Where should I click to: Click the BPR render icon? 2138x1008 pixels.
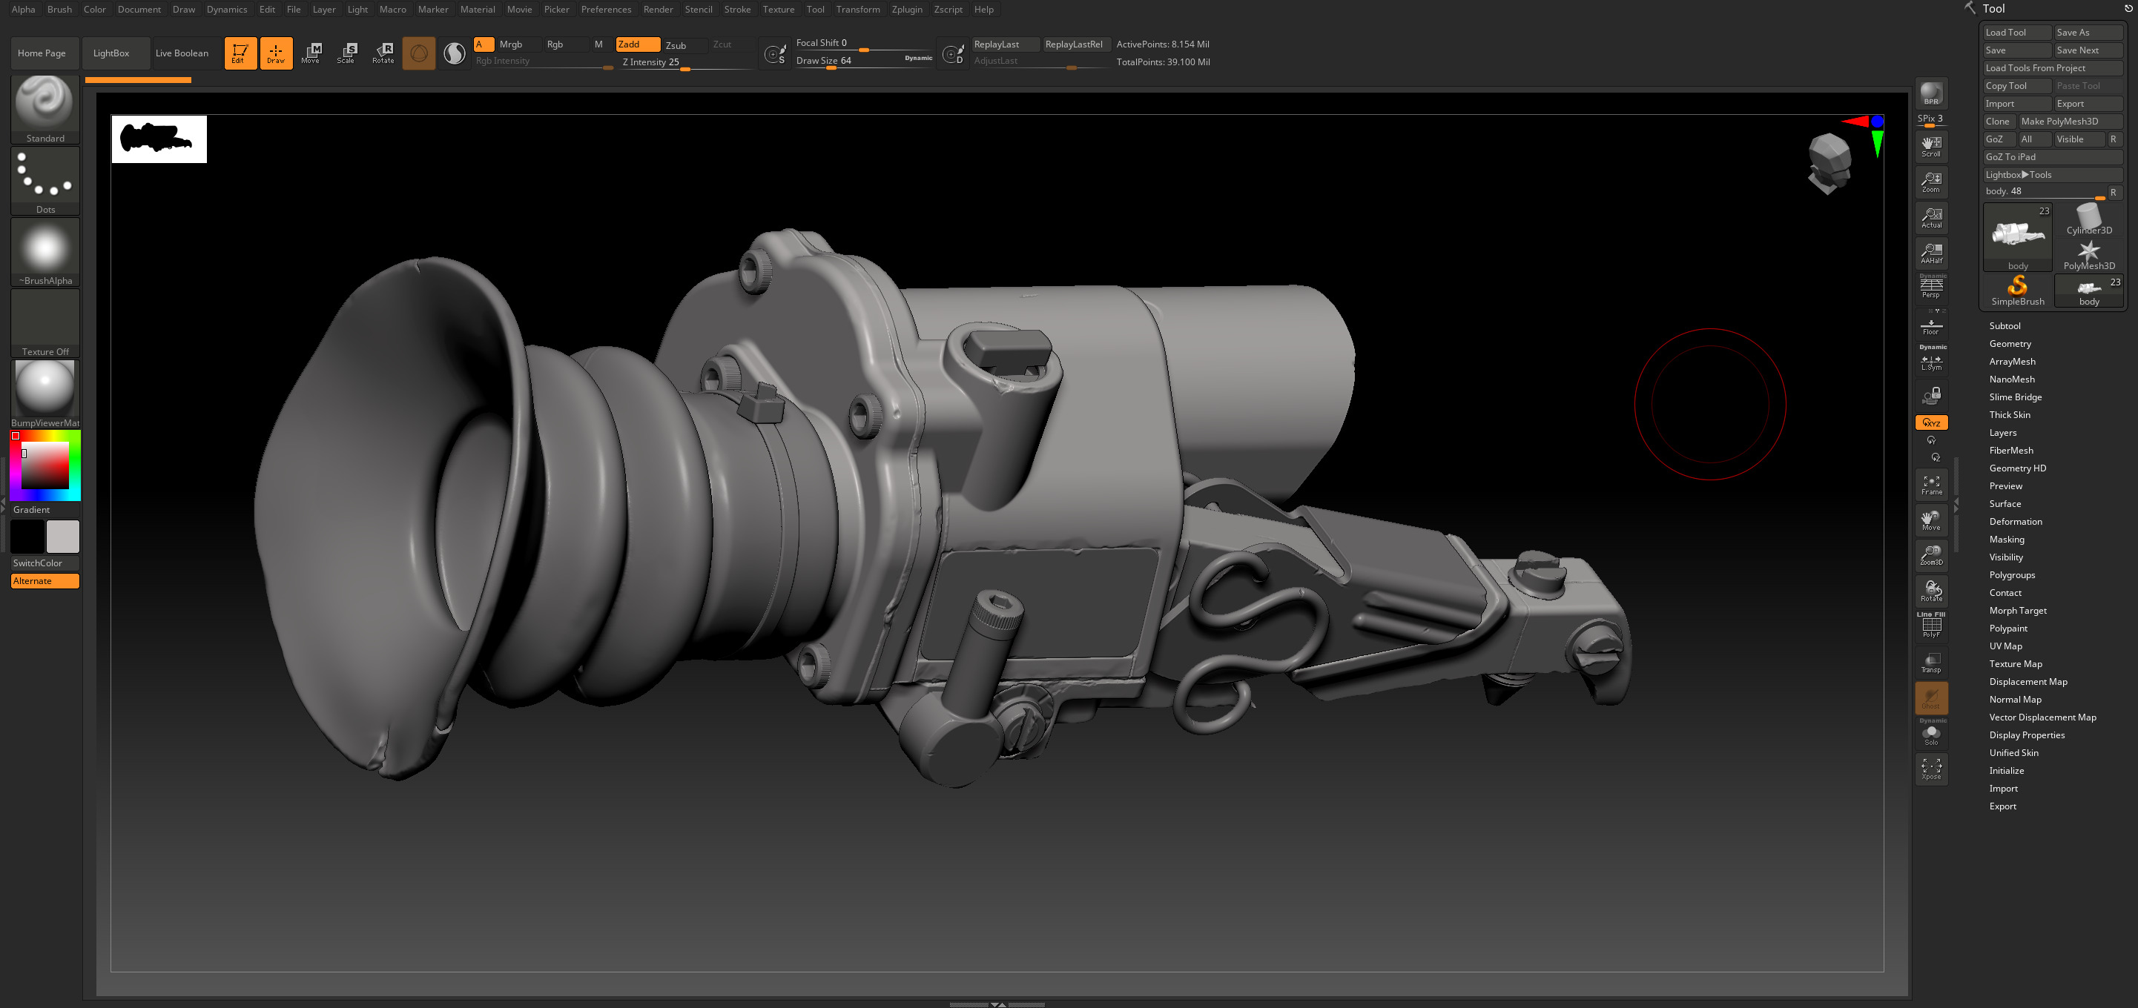[x=1930, y=93]
